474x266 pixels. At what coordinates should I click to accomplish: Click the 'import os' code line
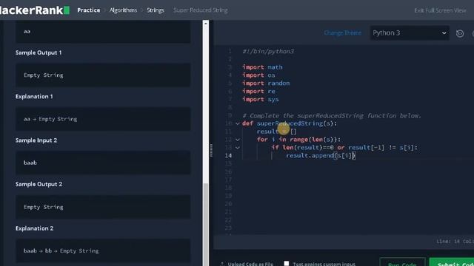258,75
